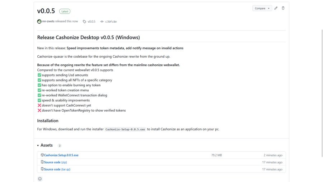Collapse the Assets section
This screenshot has height=182, width=323.
45,145
